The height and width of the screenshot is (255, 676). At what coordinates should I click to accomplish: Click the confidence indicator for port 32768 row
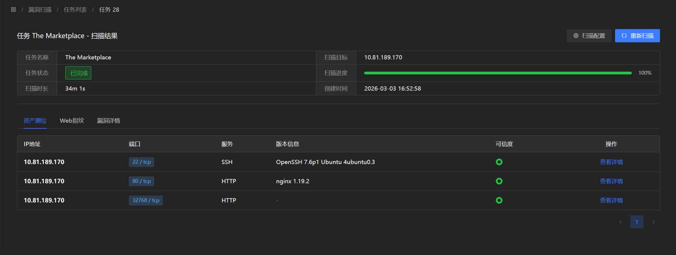[499, 200]
